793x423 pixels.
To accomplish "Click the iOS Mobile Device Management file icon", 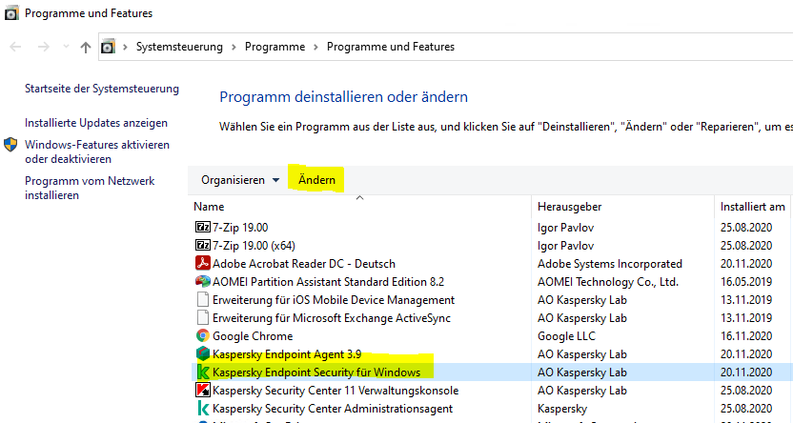I will pos(203,300).
